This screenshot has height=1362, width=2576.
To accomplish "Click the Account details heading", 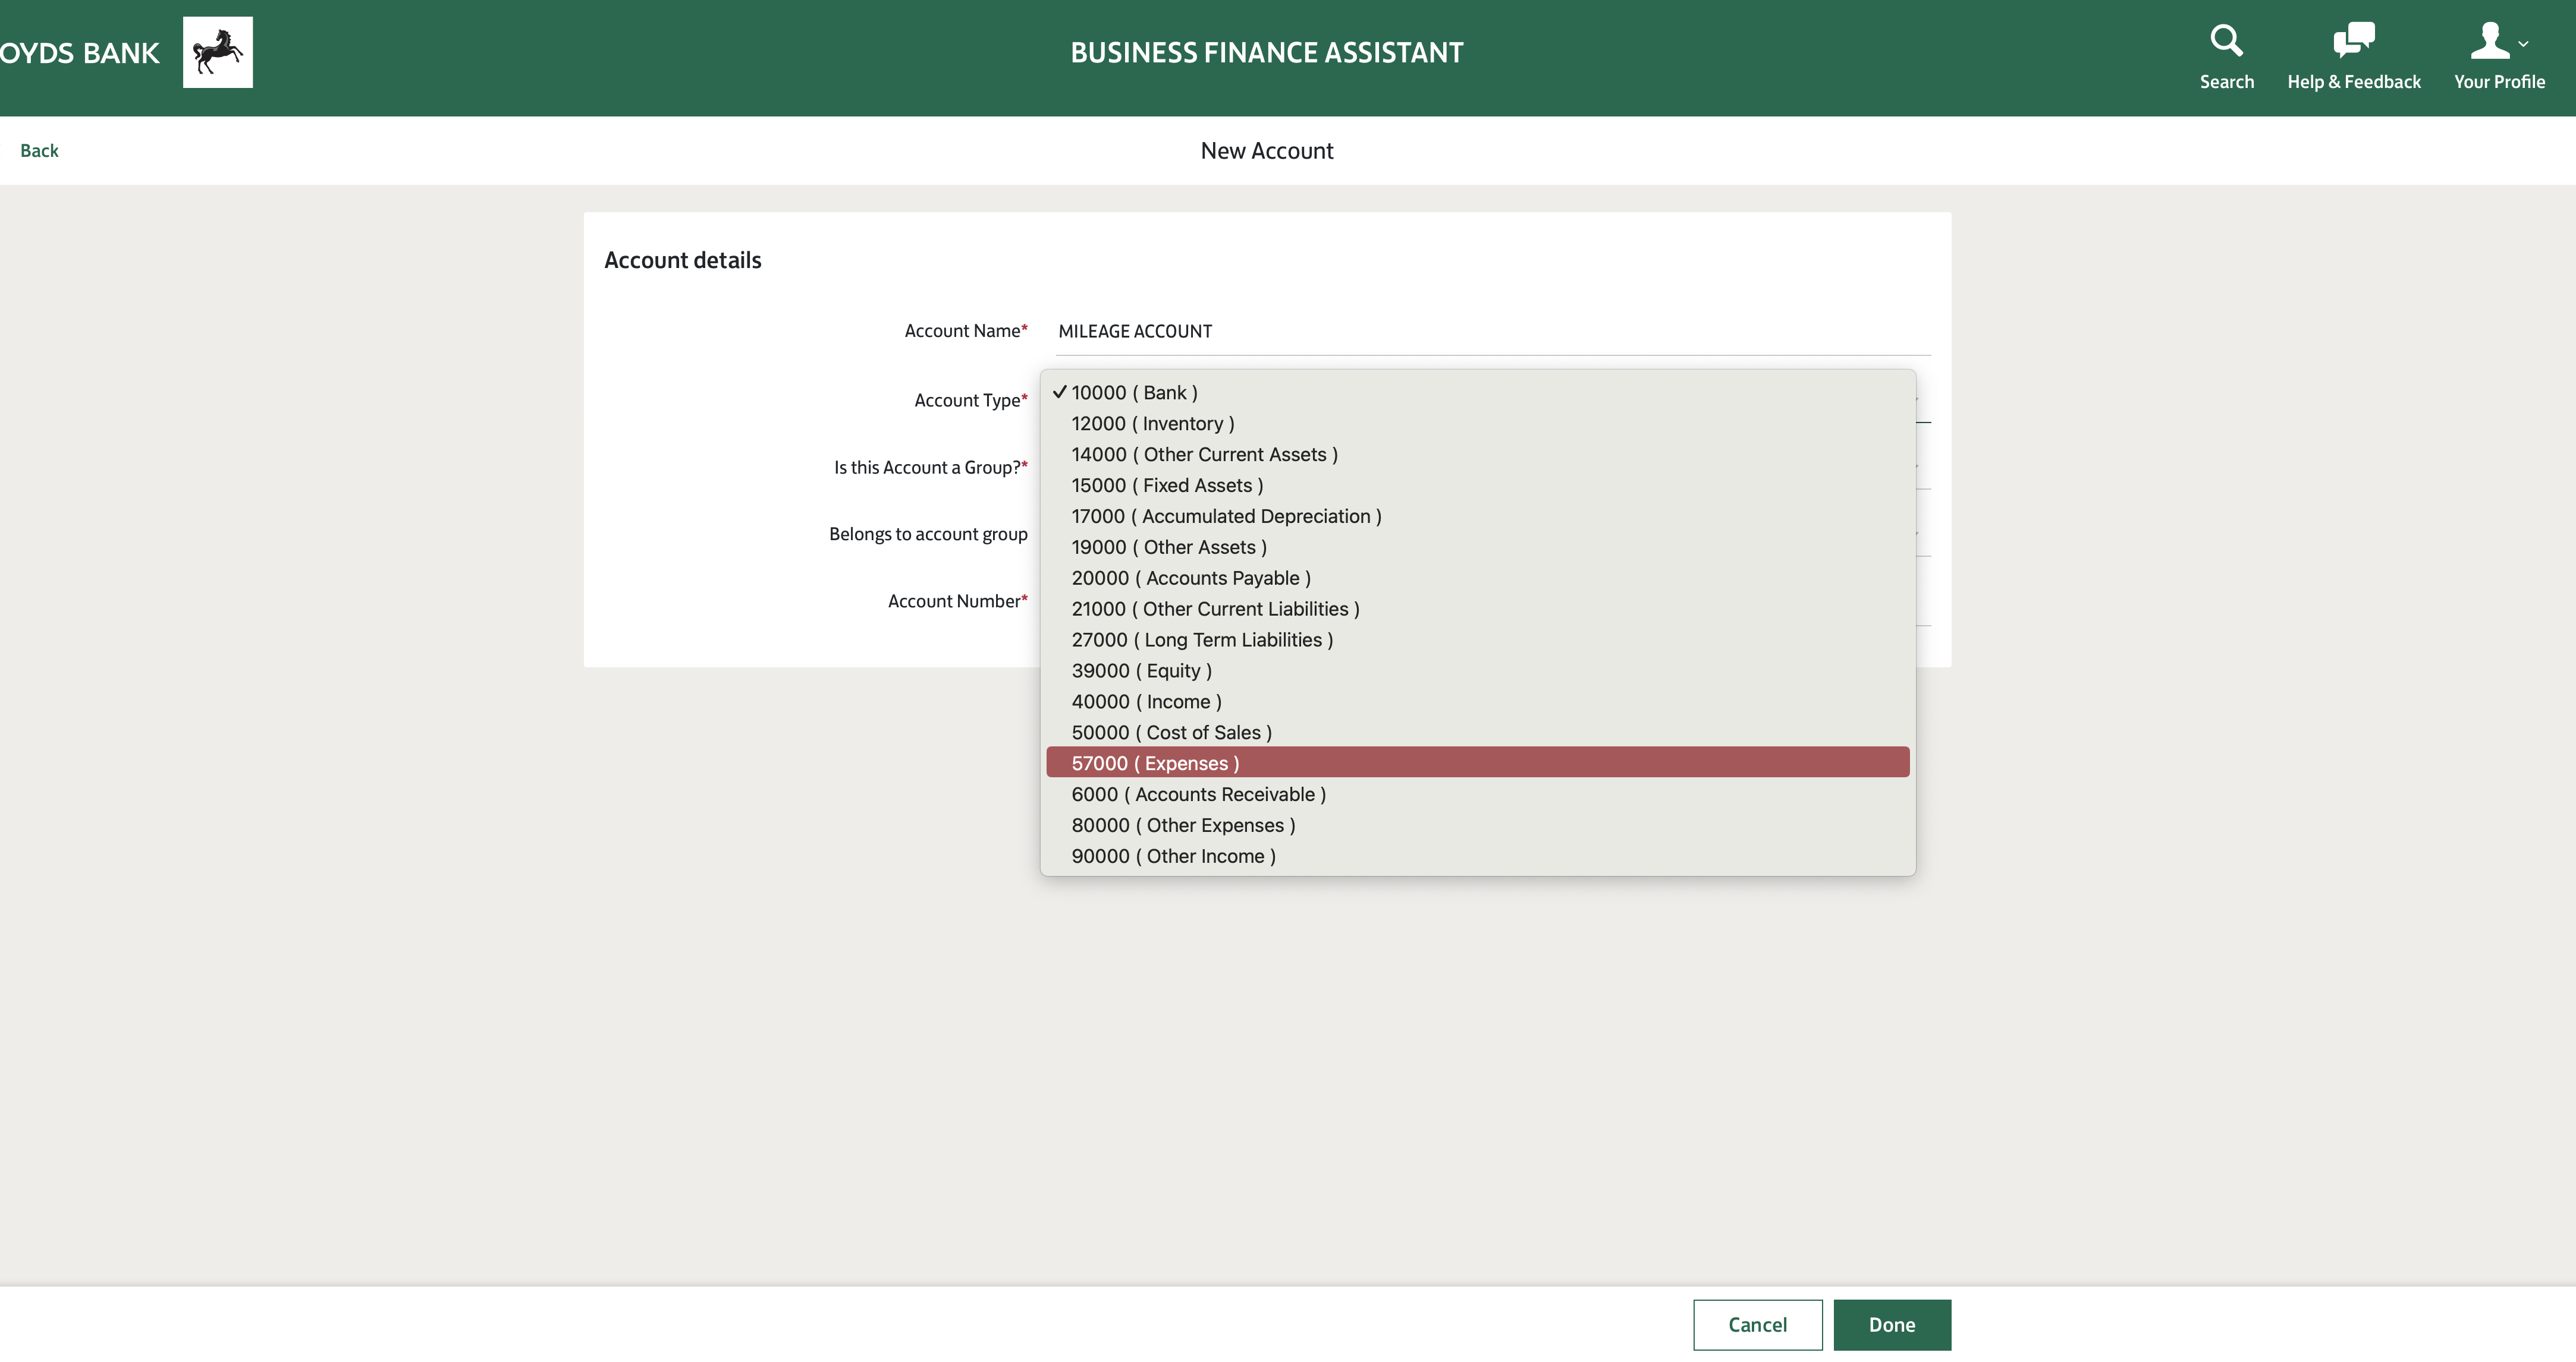I will click(x=683, y=261).
